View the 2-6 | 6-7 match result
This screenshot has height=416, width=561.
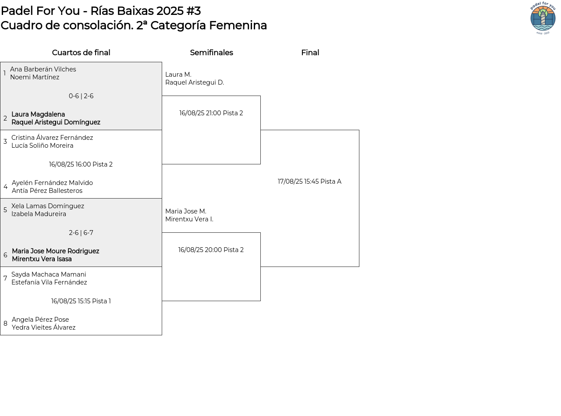[81, 233]
